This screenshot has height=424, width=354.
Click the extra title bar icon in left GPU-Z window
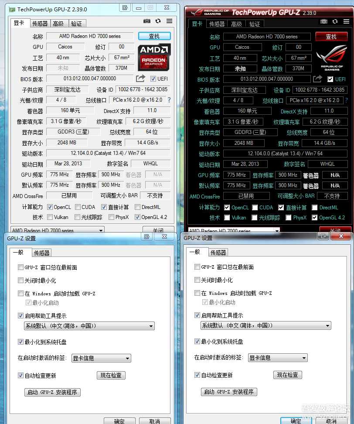(125, 7)
